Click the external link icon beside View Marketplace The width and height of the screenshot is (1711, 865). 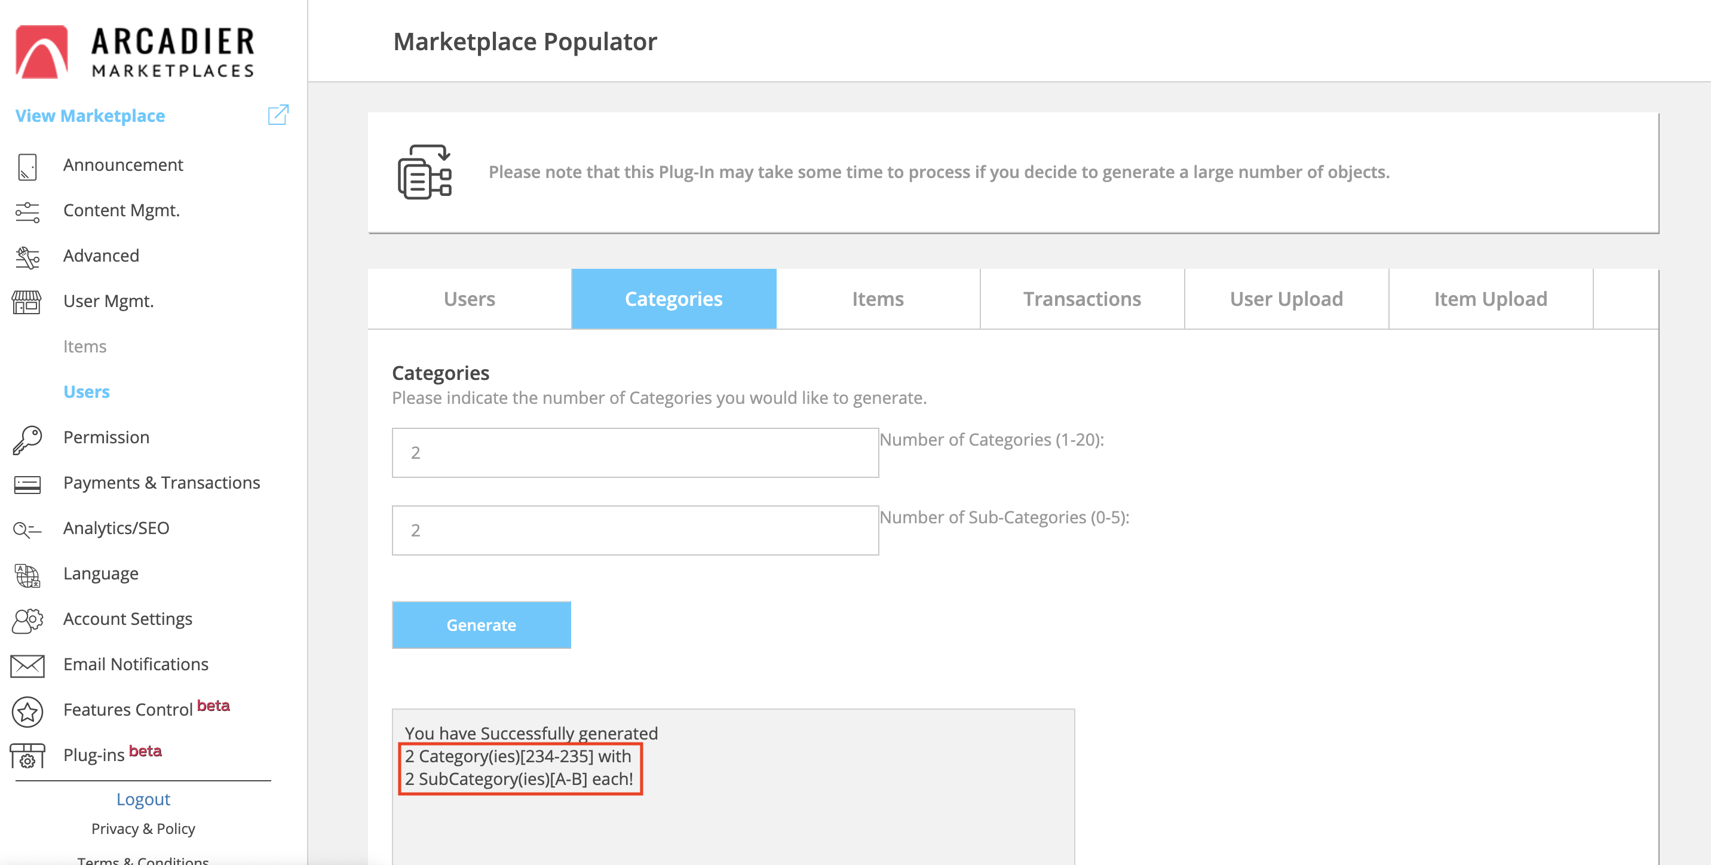[278, 115]
